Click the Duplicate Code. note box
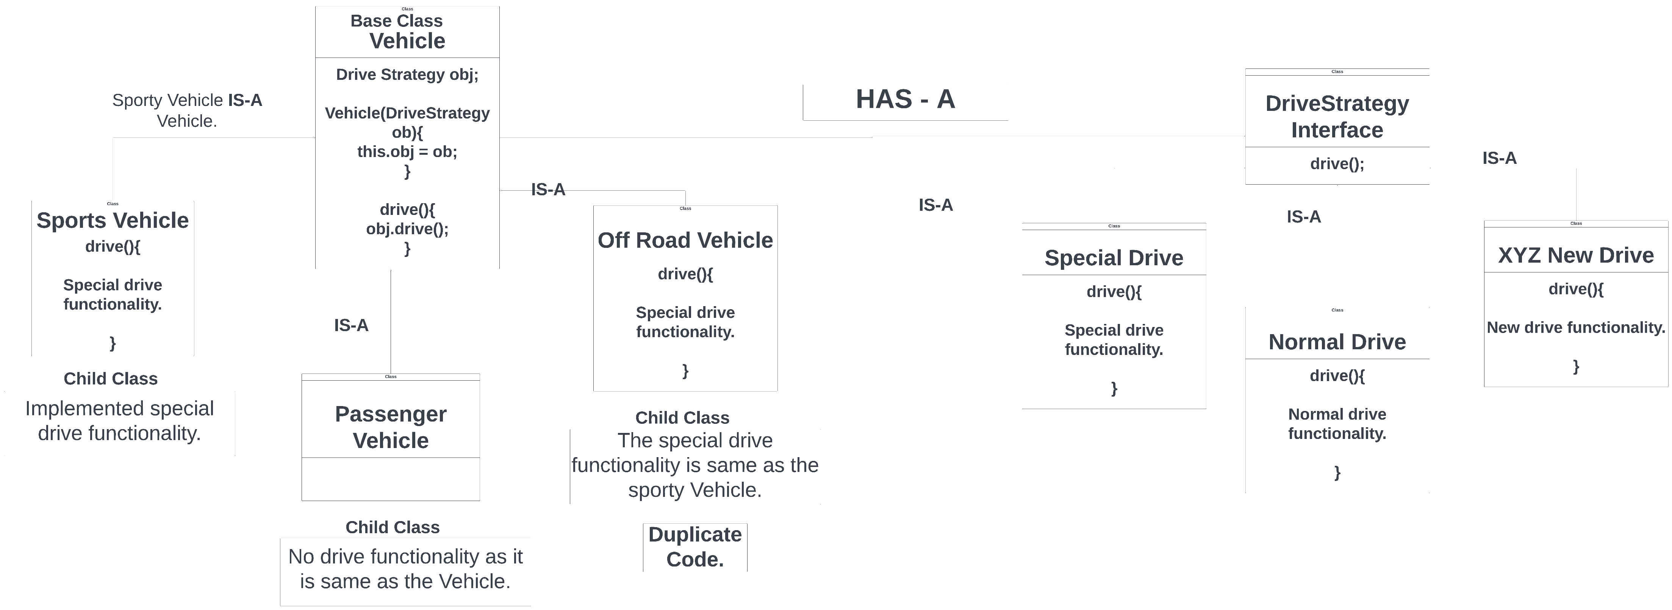 [695, 547]
